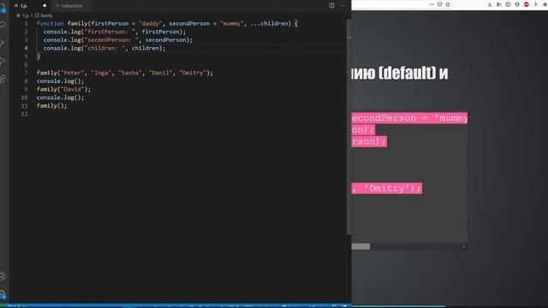This screenshot has width=548, height=308.
Task: Open the browser Downloads panel
Action: point(490,4)
